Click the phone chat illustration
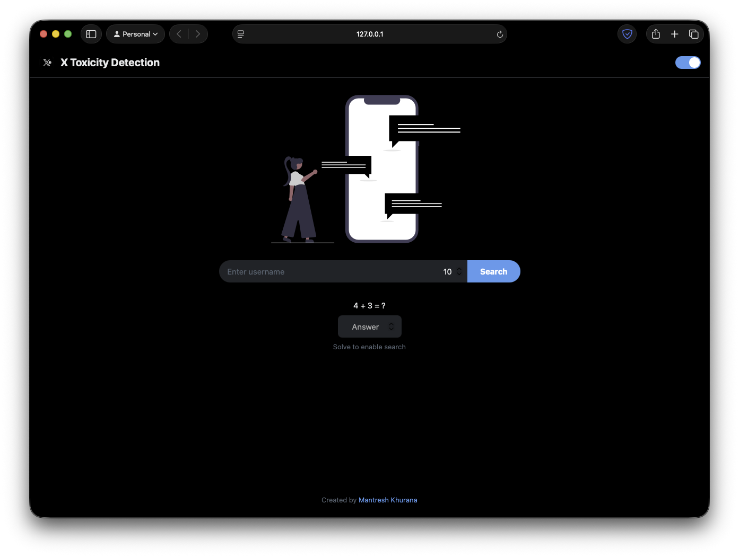Viewport: 739px width, 557px height. point(366,169)
